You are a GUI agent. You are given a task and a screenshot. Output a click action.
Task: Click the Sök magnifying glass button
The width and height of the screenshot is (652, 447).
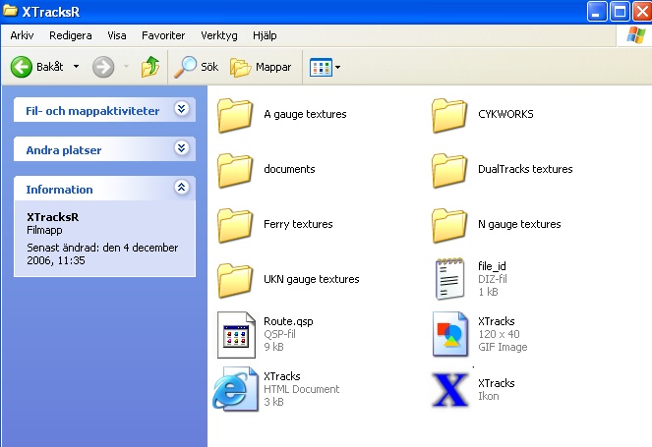[196, 67]
